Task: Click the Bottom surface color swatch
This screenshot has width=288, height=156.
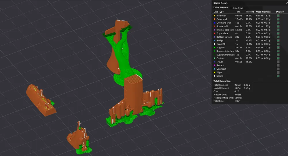Action: (x=214, y=37)
